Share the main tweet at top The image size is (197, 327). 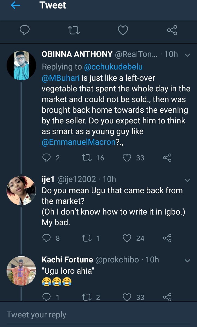(x=172, y=30)
